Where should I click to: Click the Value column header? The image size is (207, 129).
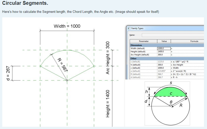pyautogui.click(x=164, y=41)
